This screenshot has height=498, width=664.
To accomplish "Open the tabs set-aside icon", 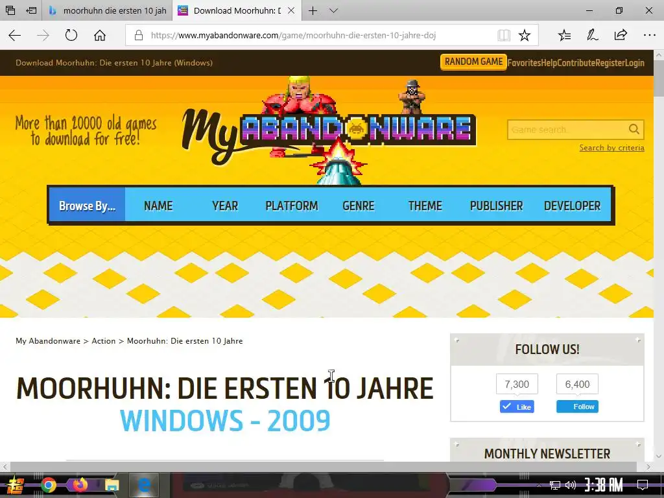I will click(x=10, y=10).
